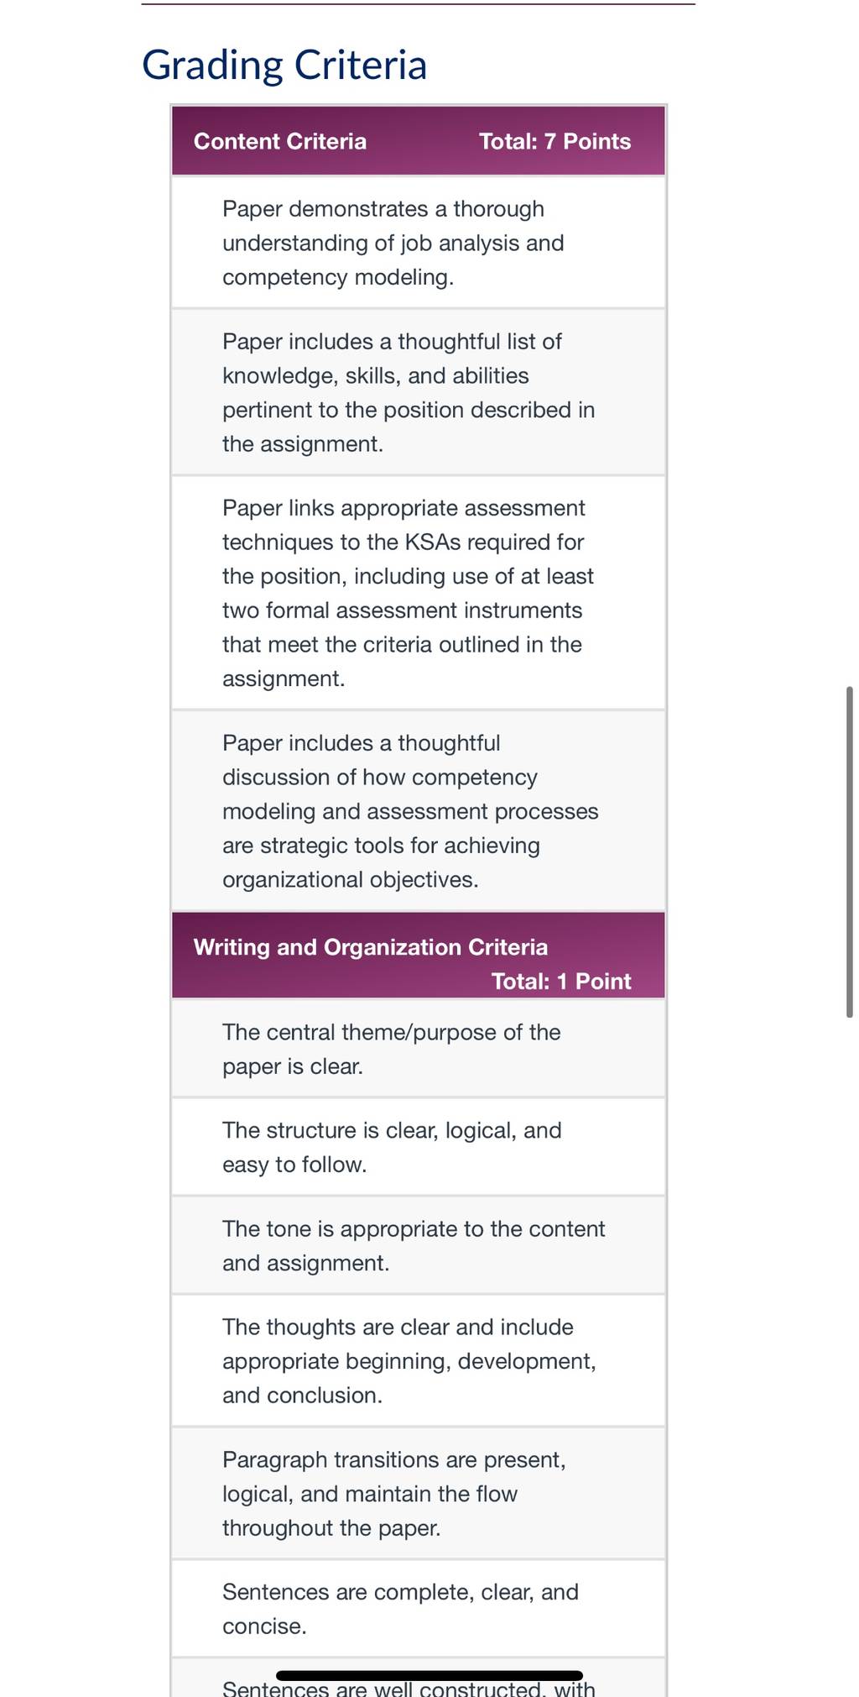Click the horizontal divider line above heading
Viewport: 859px width, 1697px height.
coord(419,4)
